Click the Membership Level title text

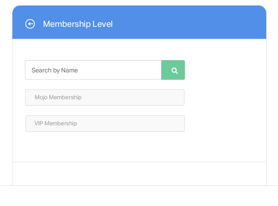78,24
